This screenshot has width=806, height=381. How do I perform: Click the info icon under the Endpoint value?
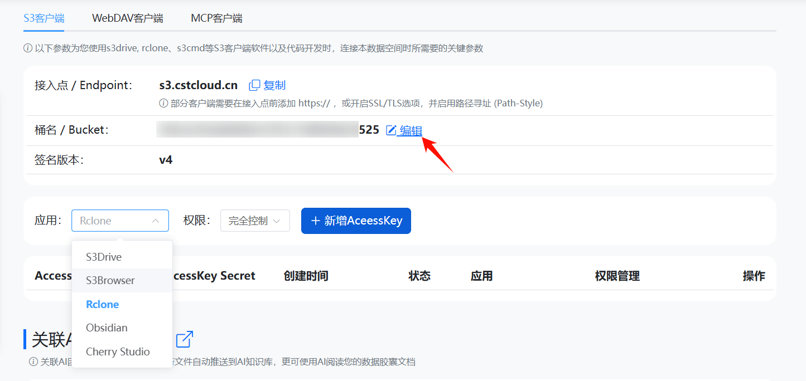pyautogui.click(x=163, y=103)
